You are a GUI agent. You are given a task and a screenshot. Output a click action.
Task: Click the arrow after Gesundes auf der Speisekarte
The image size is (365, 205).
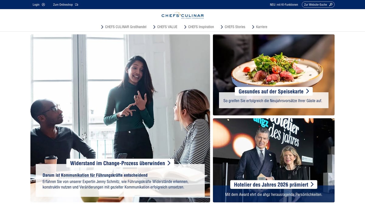point(308,91)
